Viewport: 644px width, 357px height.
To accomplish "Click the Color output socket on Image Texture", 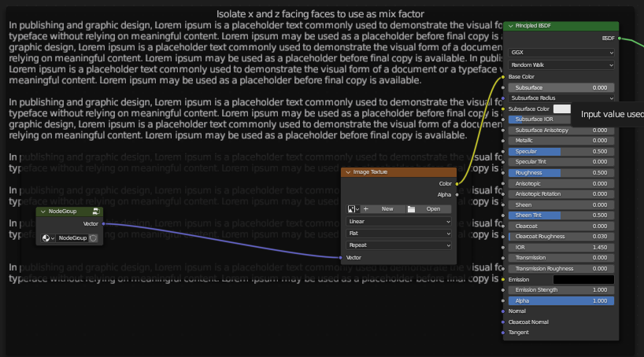I will tap(457, 184).
